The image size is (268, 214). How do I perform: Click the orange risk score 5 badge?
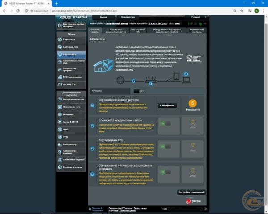[193, 103]
